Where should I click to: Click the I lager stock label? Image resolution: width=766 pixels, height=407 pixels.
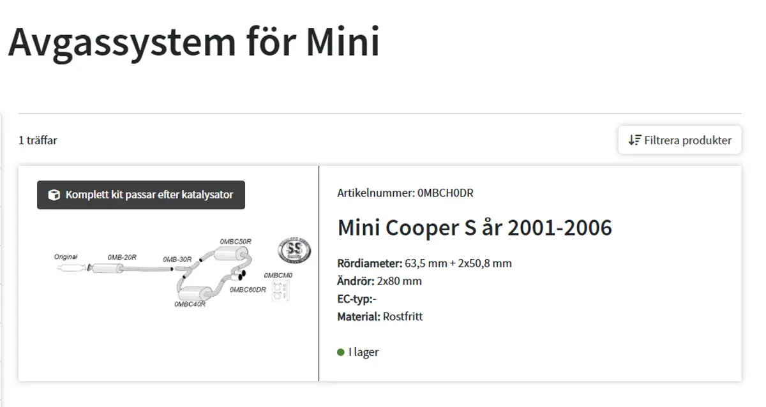click(363, 352)
